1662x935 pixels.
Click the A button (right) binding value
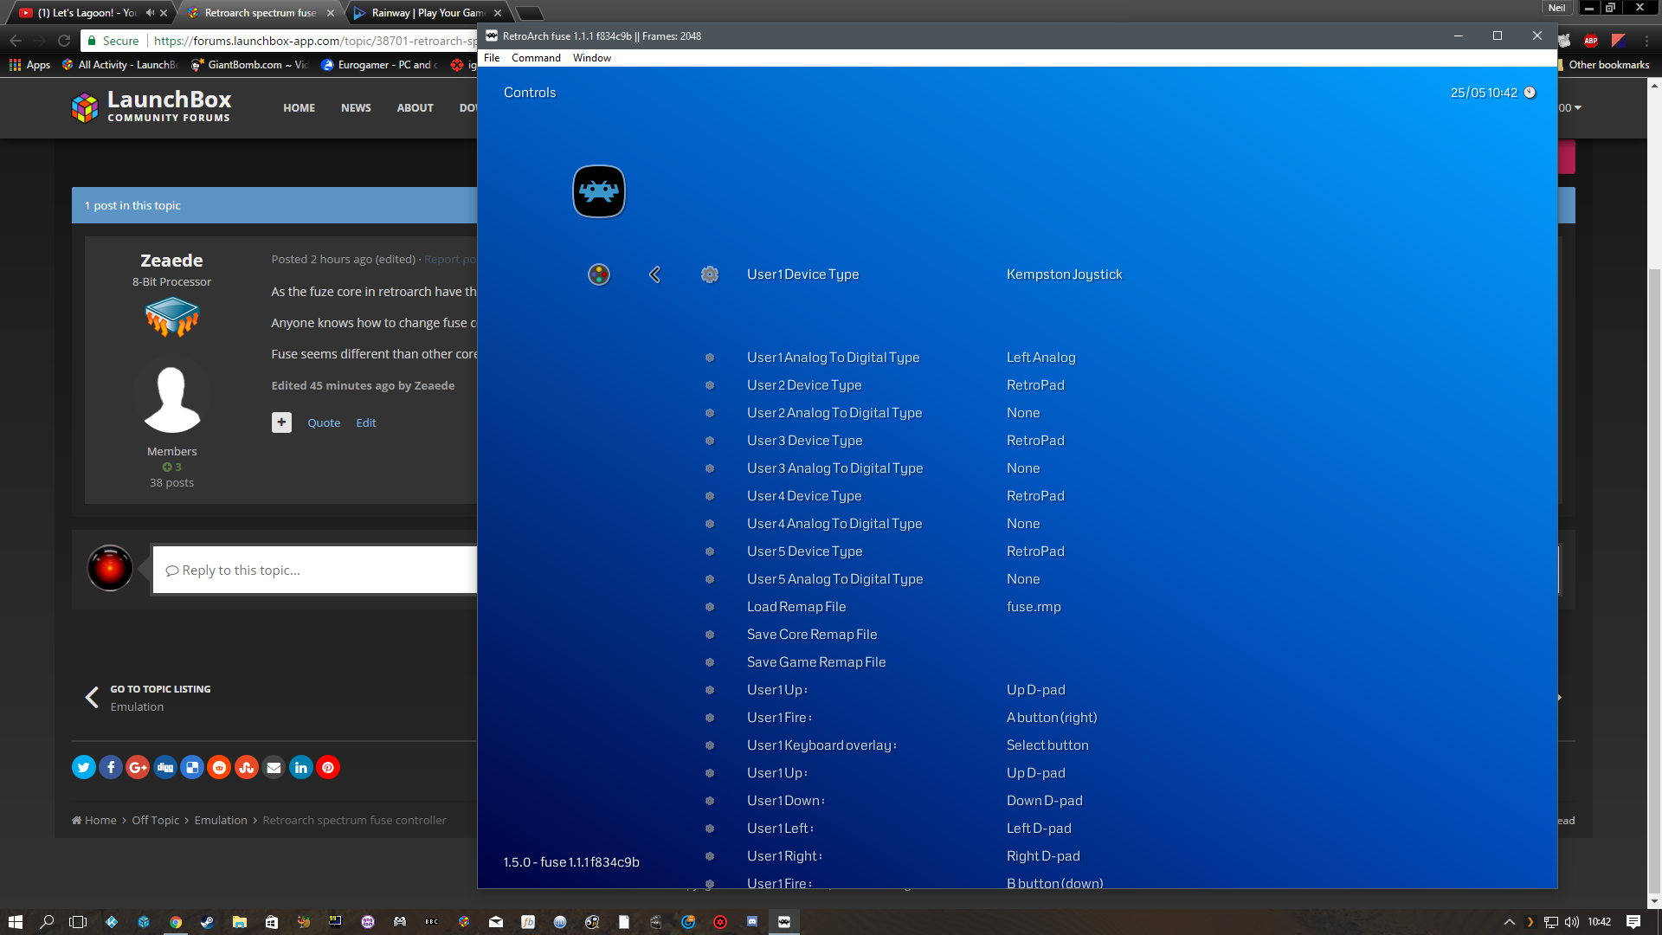(1052, 718)
